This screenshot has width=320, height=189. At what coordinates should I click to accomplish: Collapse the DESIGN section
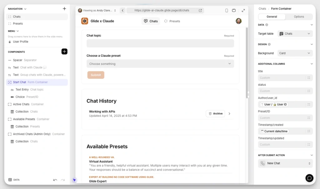tap(312, 44)
